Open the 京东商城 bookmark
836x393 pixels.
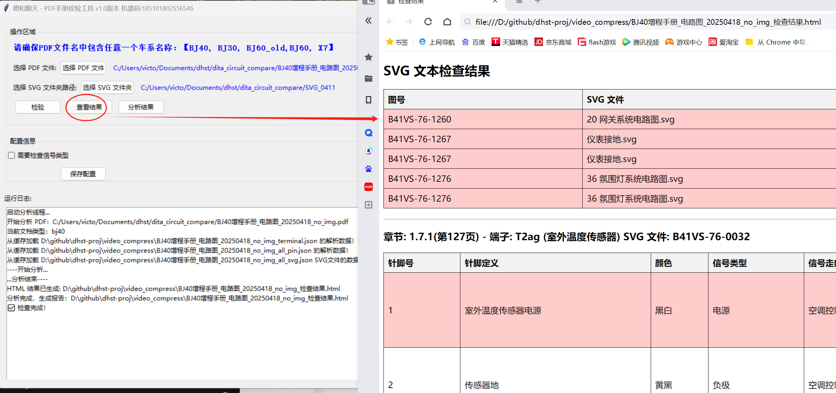(553, 42)
